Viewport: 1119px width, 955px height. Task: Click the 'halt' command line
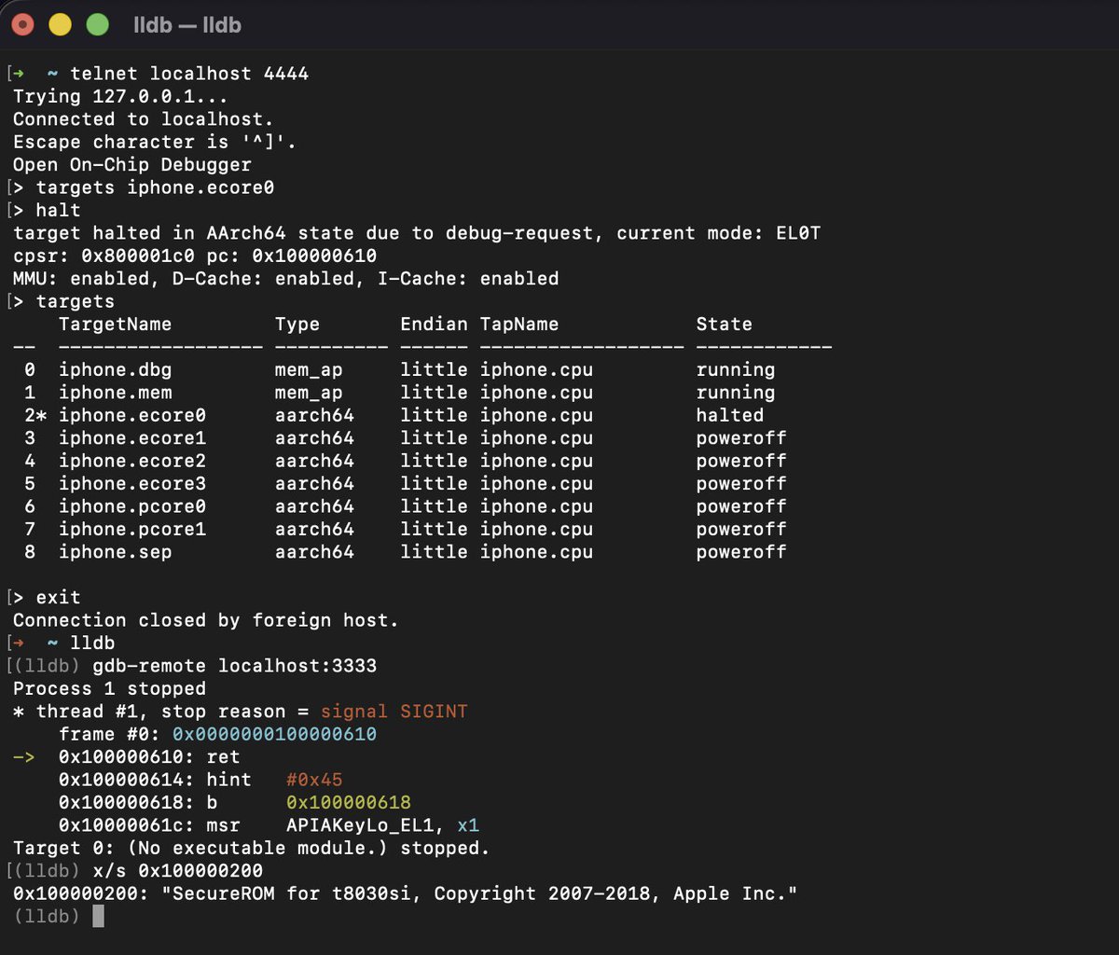click(59, 211)
